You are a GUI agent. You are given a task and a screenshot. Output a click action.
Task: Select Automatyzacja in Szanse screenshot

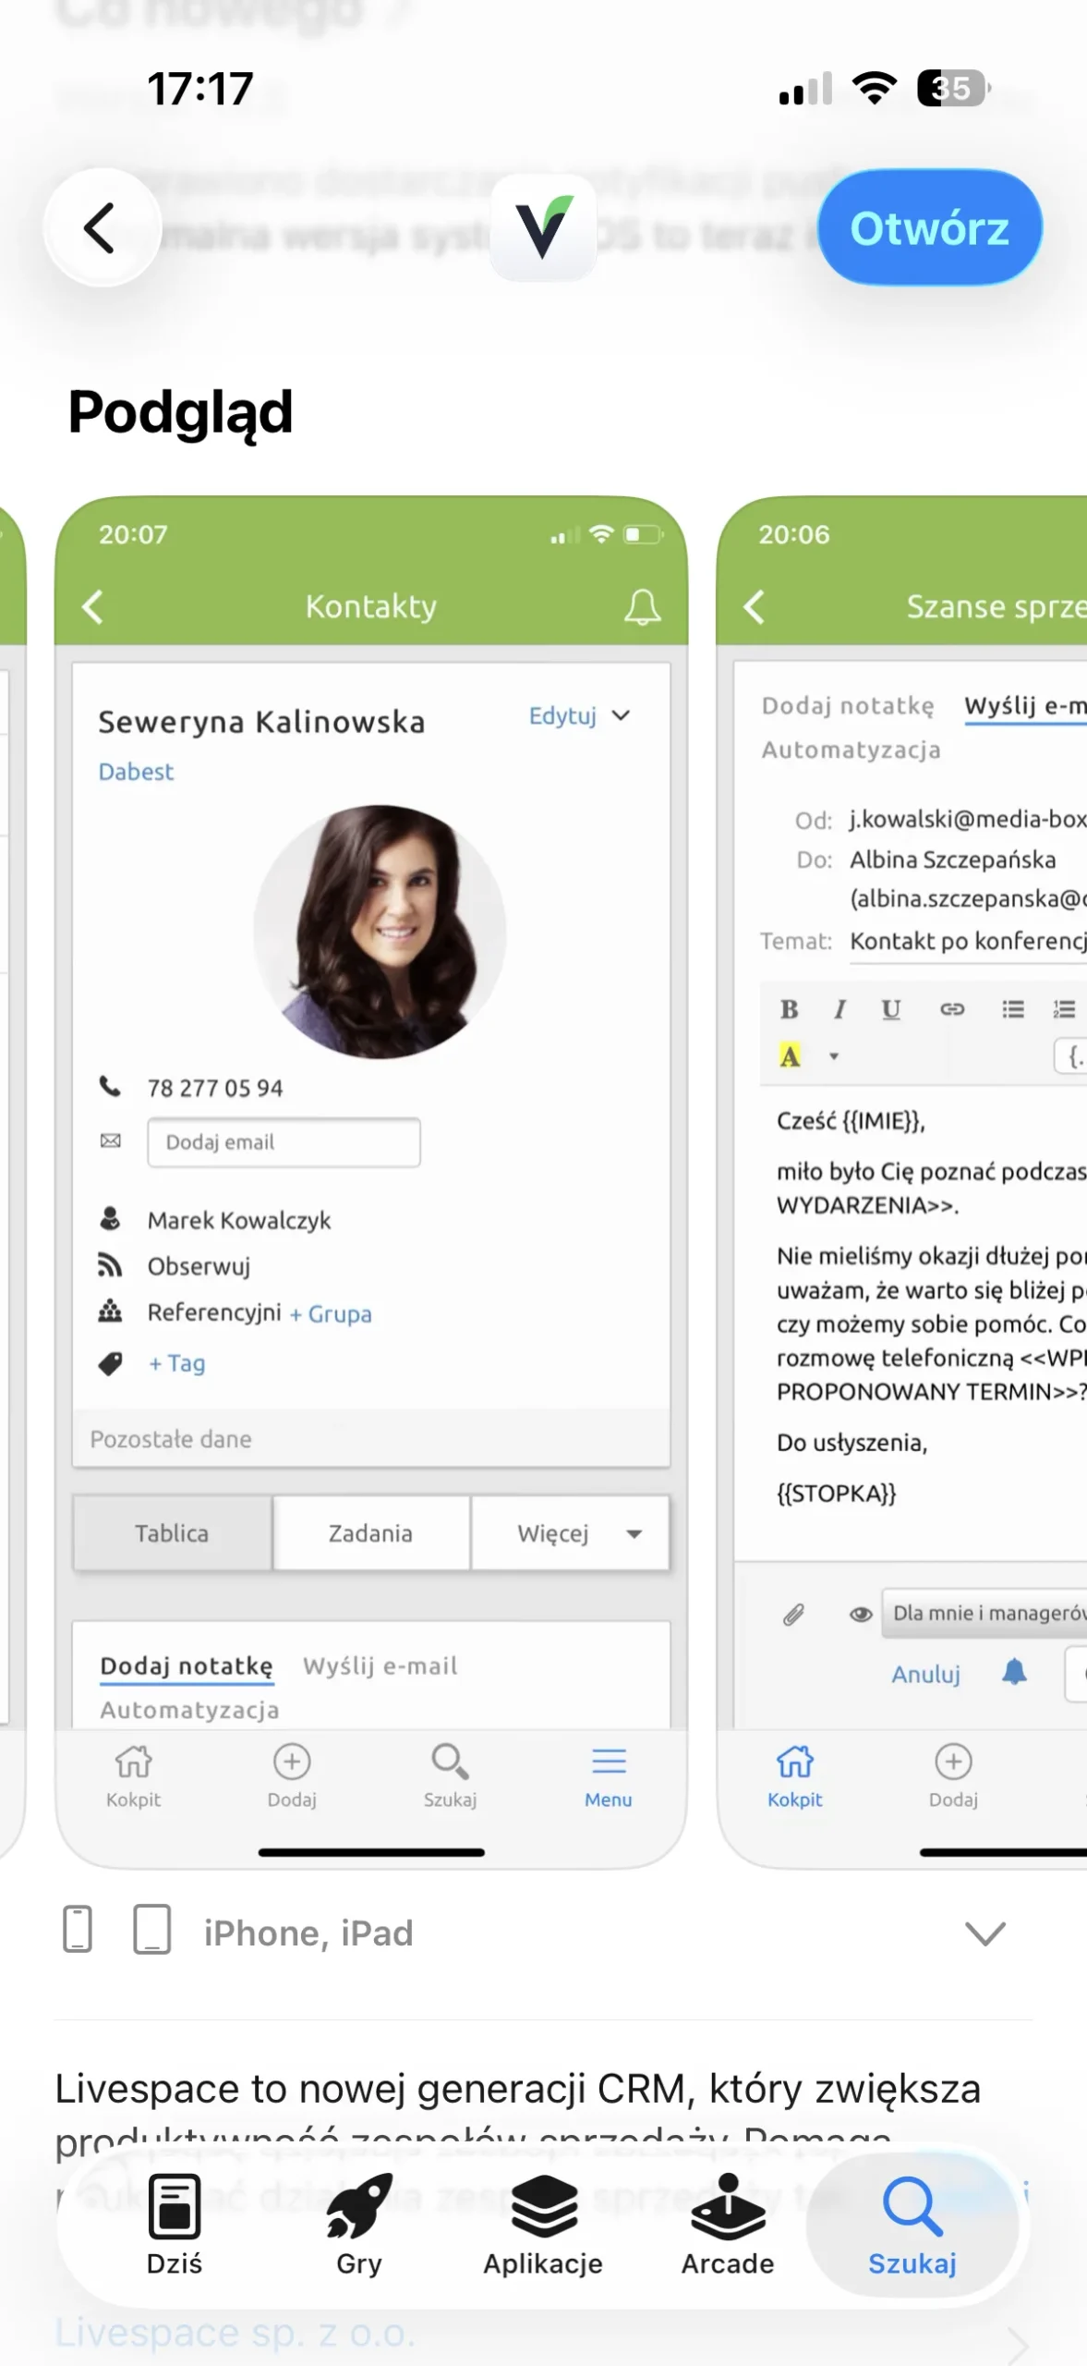pos(851,750)
